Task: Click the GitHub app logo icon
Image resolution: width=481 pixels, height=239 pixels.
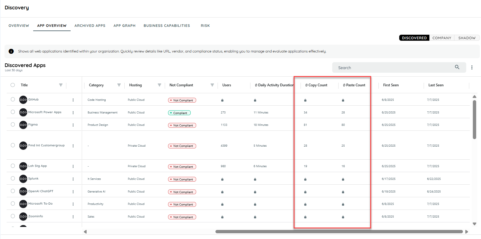Action: pyautogui.click(x=23, y=100)
